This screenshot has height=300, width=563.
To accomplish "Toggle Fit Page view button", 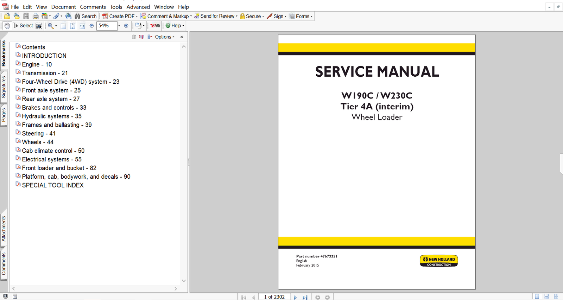I will (72, 26).
